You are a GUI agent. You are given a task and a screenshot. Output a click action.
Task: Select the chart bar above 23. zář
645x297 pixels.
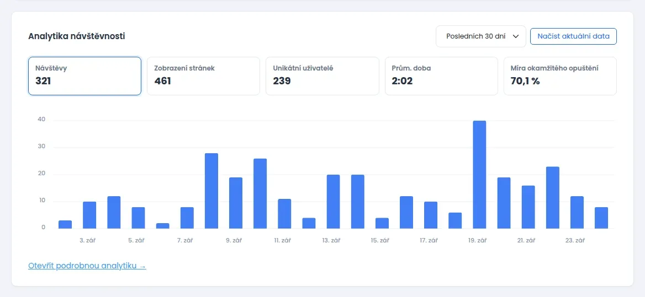(577, 213)
